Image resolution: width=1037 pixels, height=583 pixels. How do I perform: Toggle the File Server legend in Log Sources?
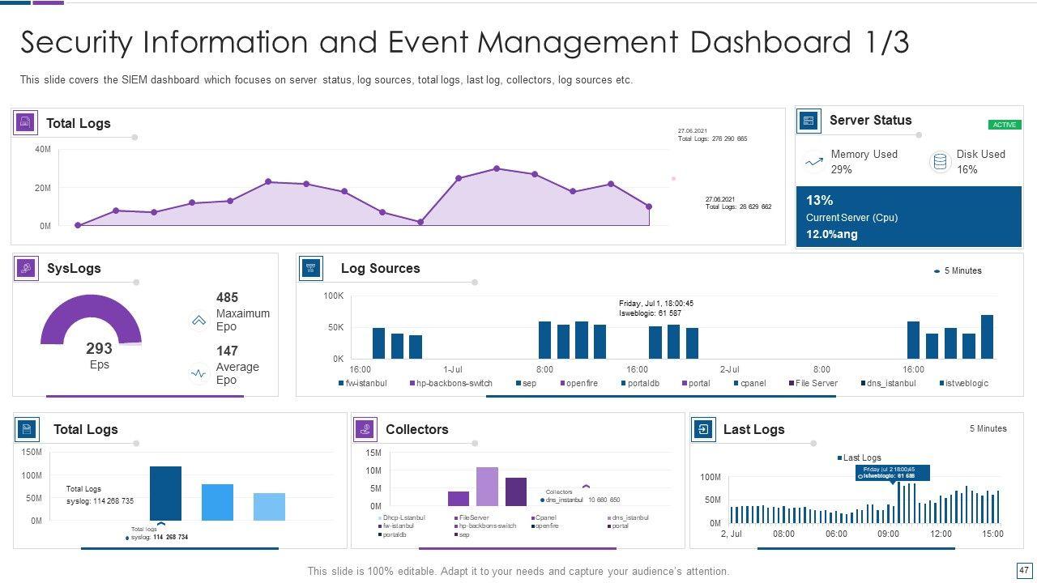click(x=813, y=383)
